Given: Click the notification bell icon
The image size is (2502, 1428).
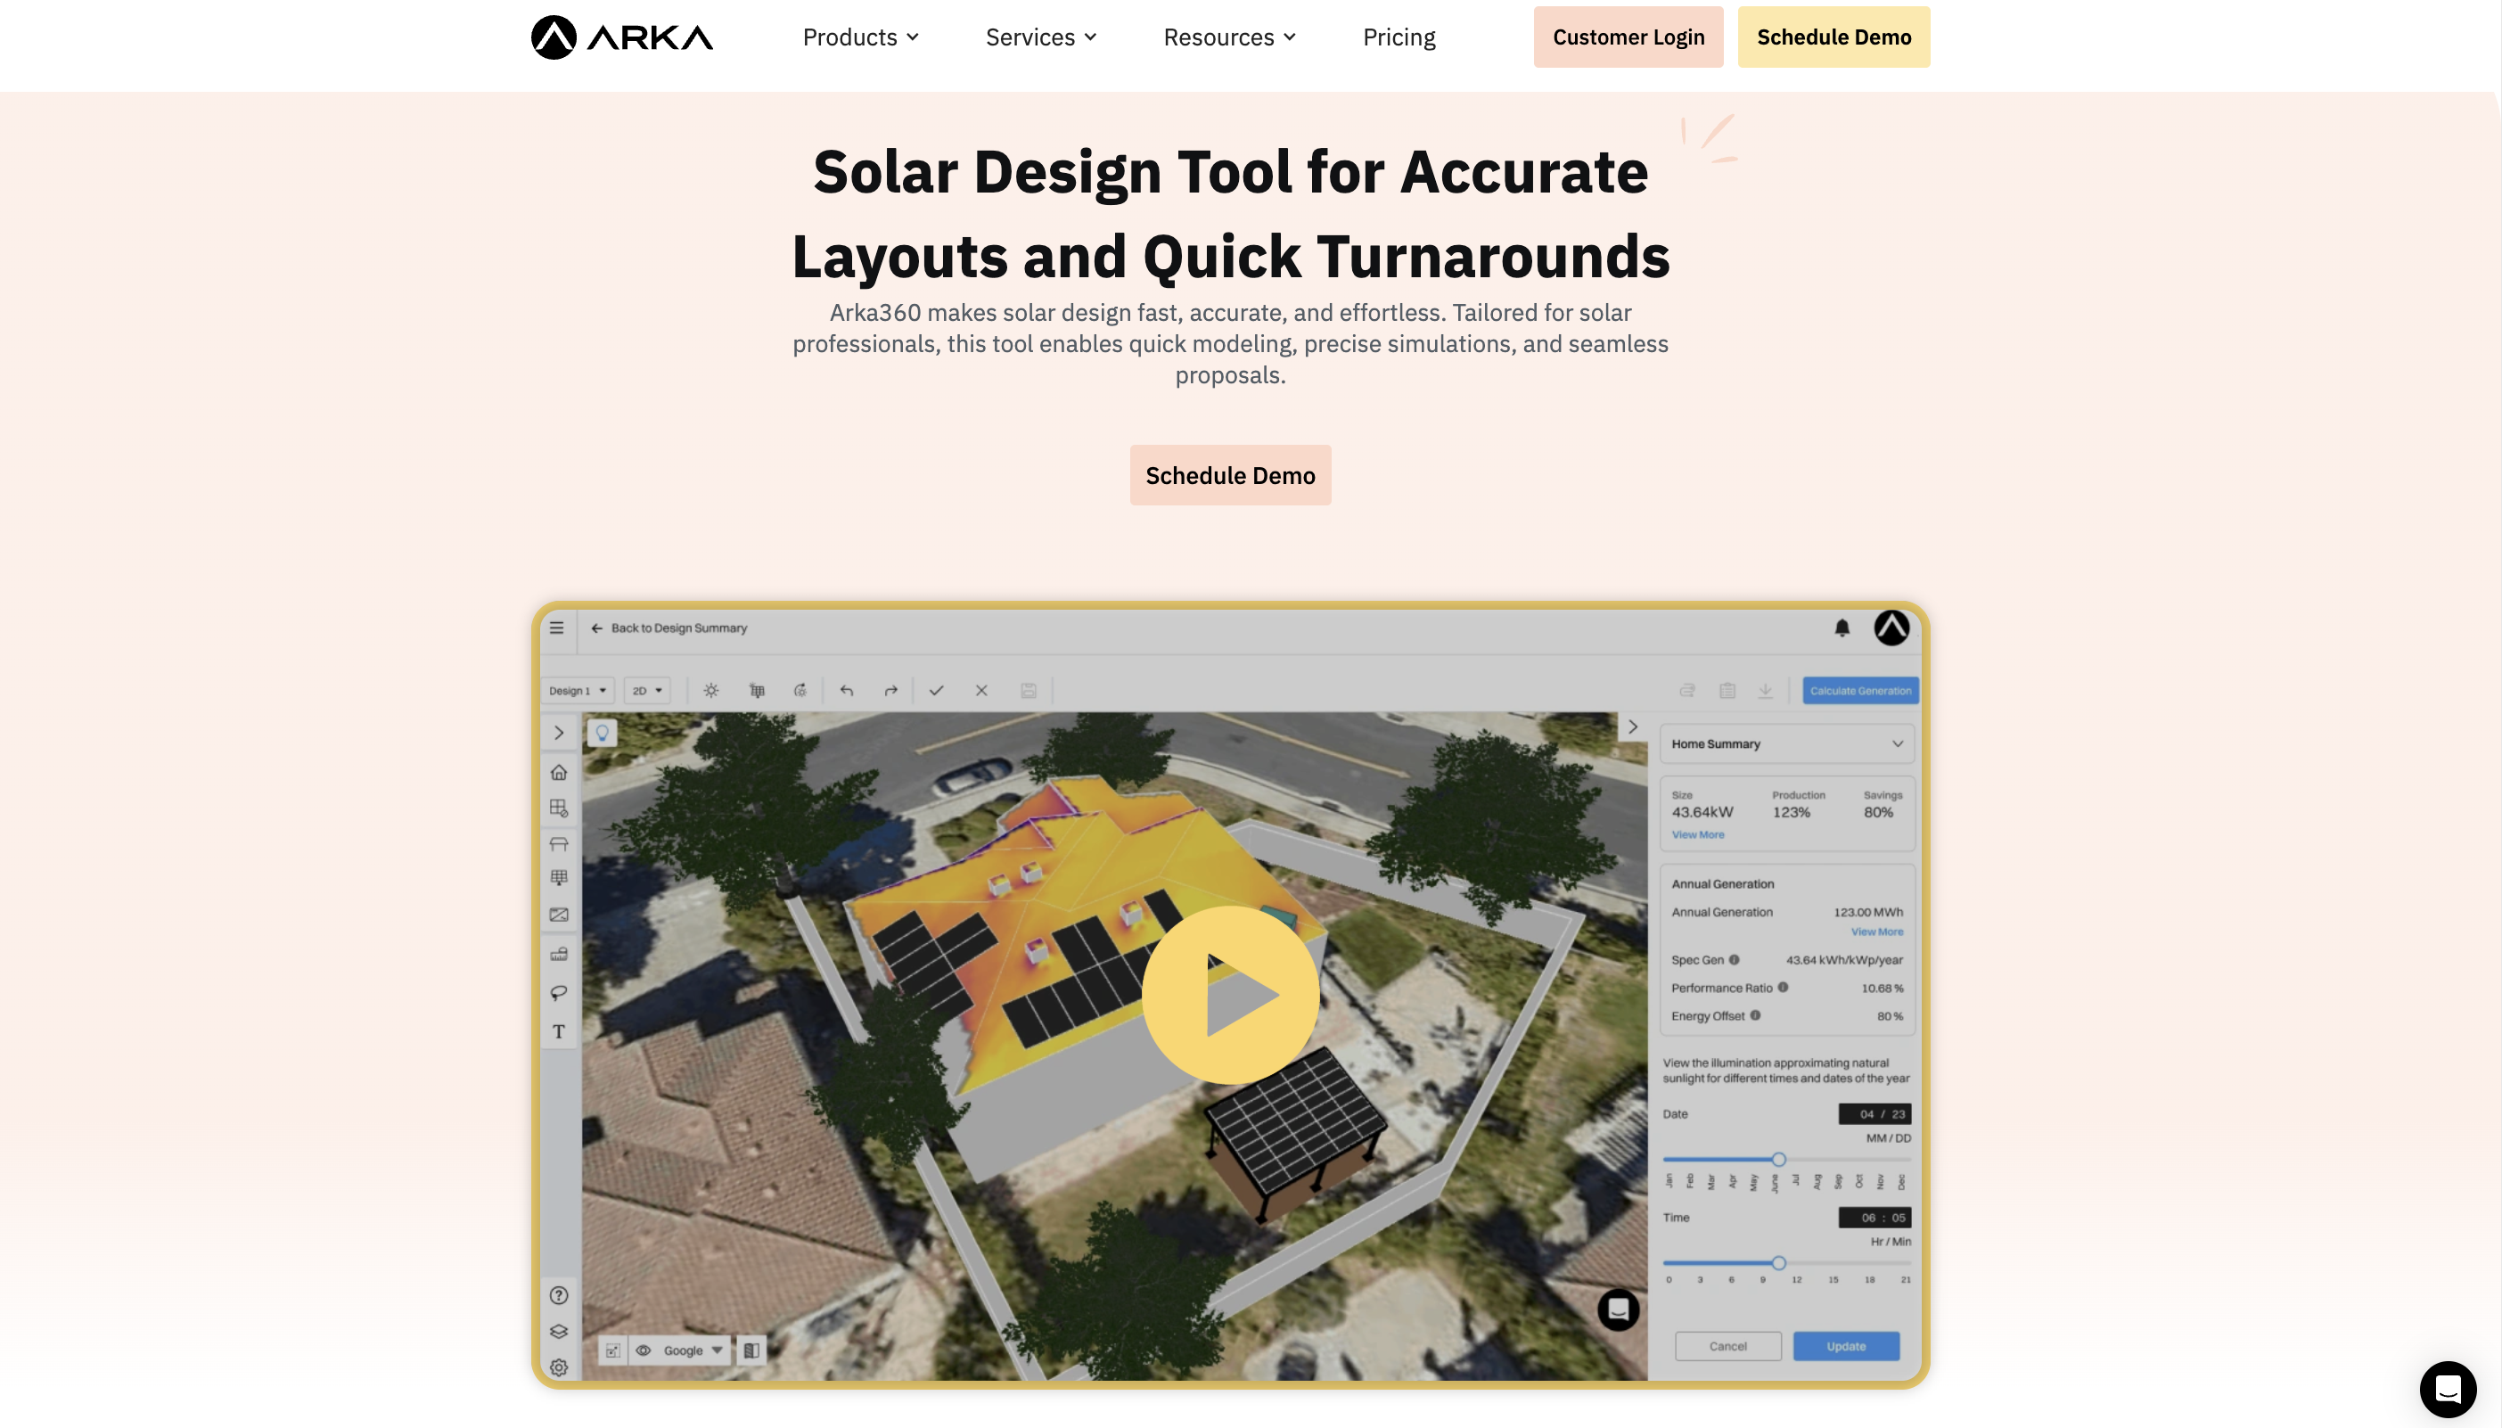Looking at the screenshot, I should 1842,628.
